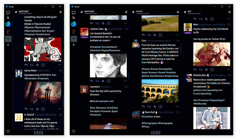The height and width of the screenshot is (139, 237).
Task: Open the new toot composer in right window
Action: click(x=74, y=13)
